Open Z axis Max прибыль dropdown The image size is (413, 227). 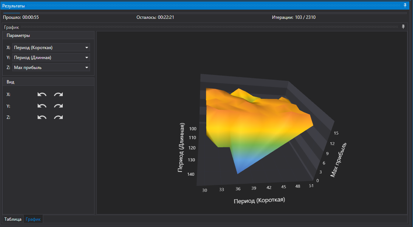pos(51,68)
